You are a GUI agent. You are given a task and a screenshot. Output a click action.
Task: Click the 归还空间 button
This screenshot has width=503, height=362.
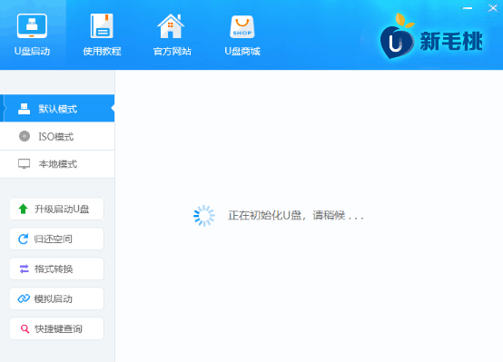point(57,239)
